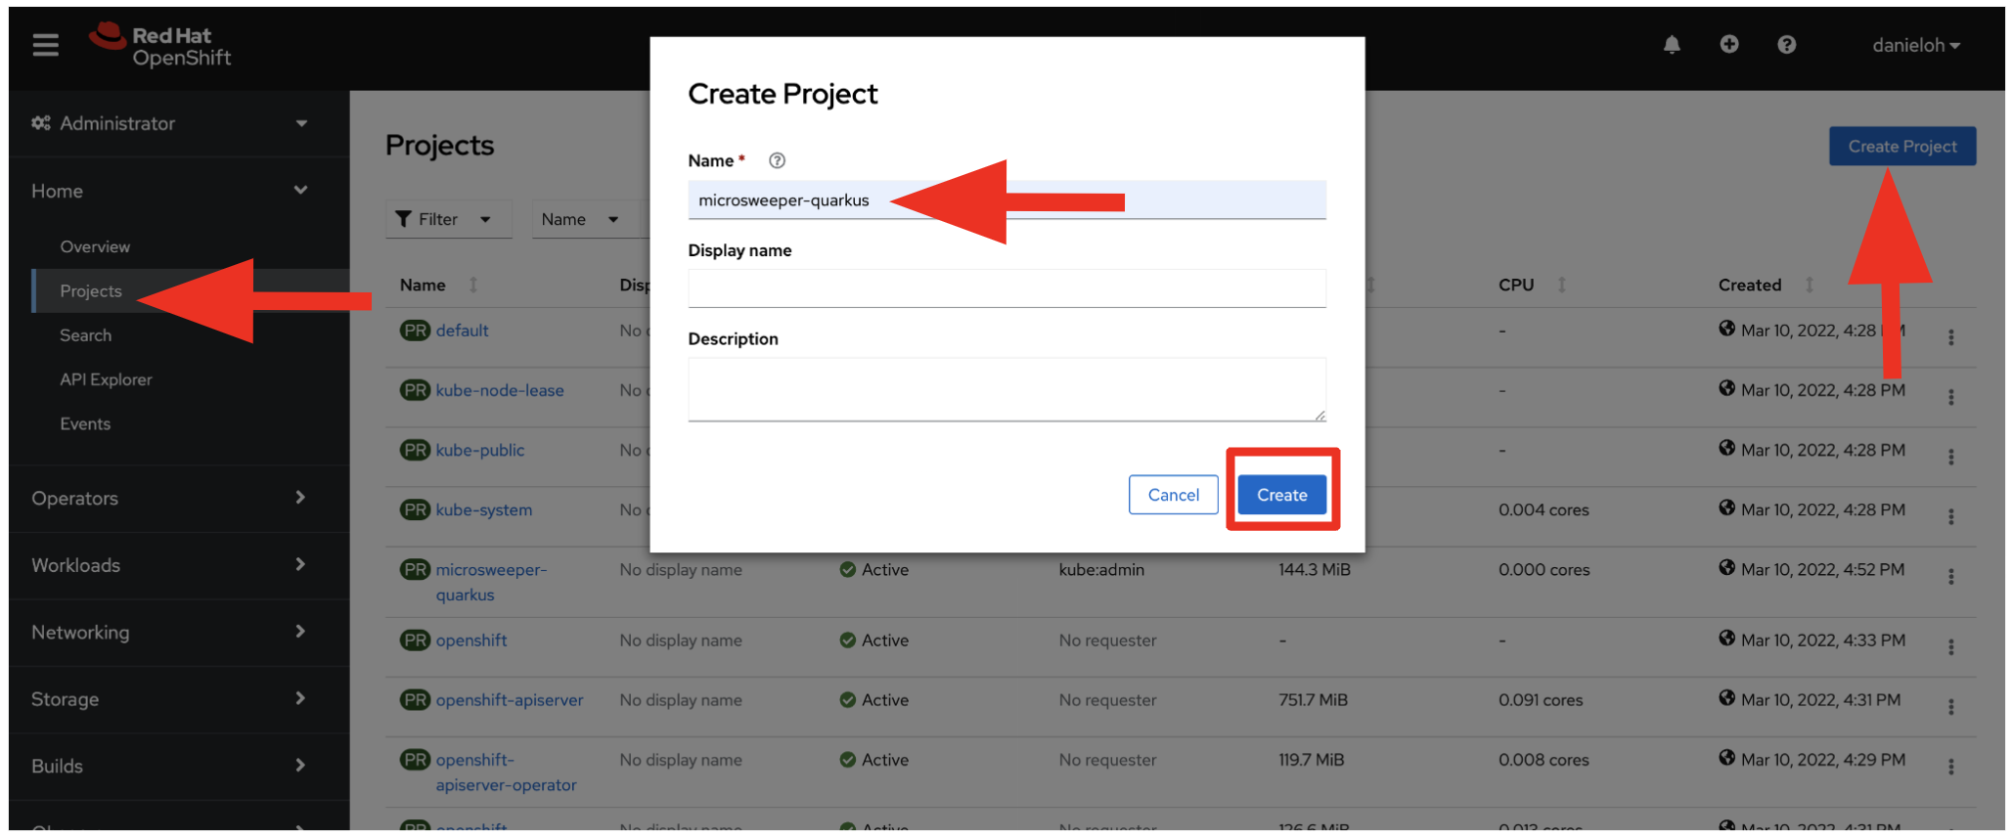Expand the Networking section

(170, 632)
